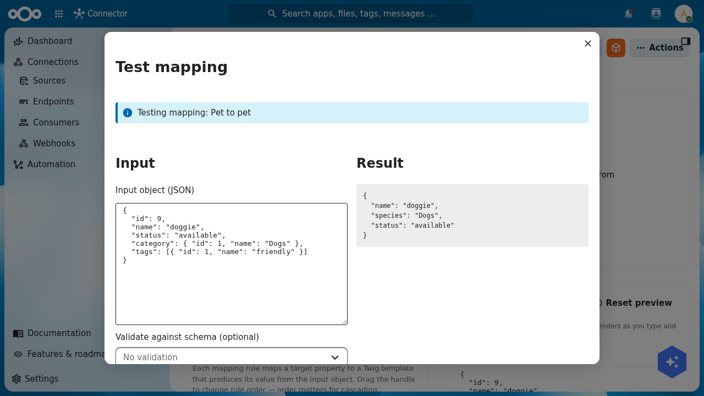Open the apps grid menu
The width and height of the screenshot is (704, 396).
tap(59, 14)
